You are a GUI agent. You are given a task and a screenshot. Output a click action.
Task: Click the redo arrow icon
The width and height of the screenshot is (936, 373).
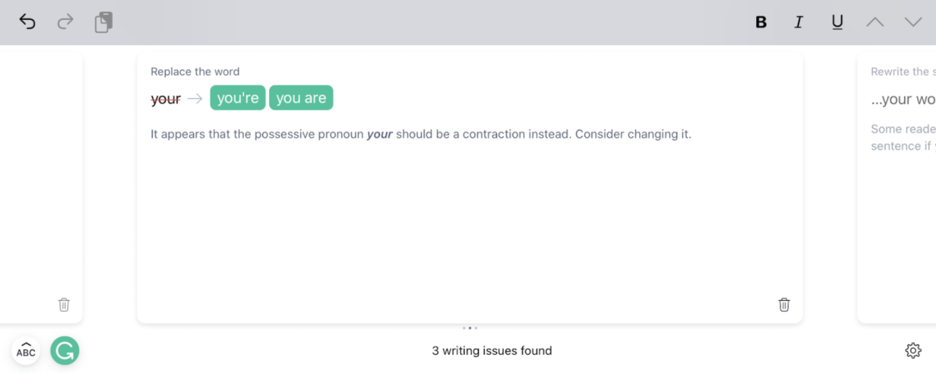coord(65,22)
